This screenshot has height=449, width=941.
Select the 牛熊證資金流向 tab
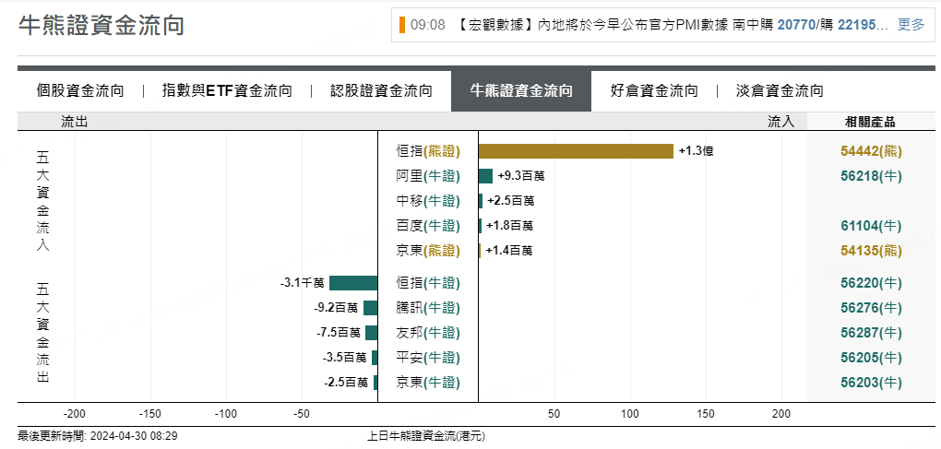coord(521,91)
